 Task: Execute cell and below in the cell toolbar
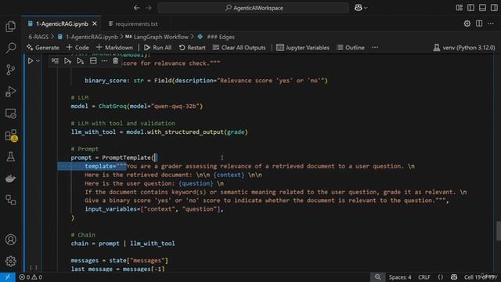click(x=80, y=61)
